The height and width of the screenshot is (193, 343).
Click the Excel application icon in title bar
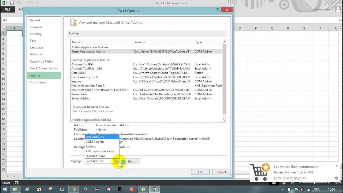pos(4,3)
